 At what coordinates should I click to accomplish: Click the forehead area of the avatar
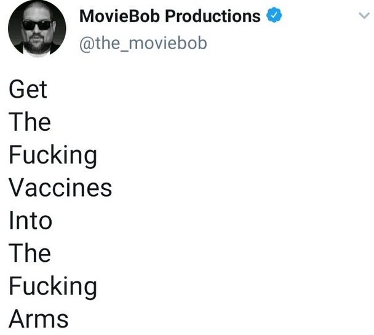37,13
